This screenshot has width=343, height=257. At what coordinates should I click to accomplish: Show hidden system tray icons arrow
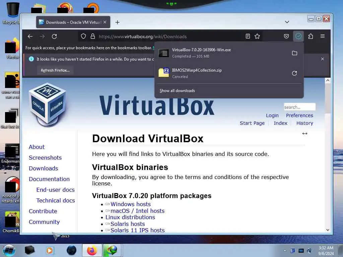click(x=285, y=251)
